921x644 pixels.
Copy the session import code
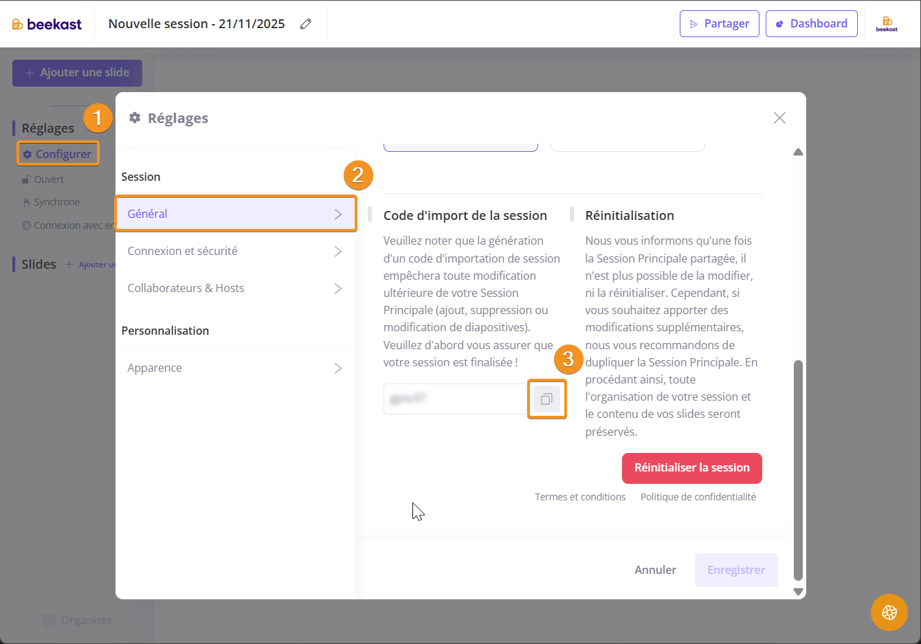pos(546,399)
